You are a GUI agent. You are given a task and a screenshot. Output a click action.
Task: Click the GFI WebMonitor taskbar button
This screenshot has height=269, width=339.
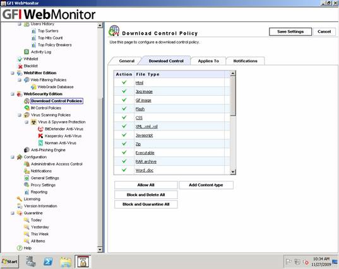[x=83, y=261]
